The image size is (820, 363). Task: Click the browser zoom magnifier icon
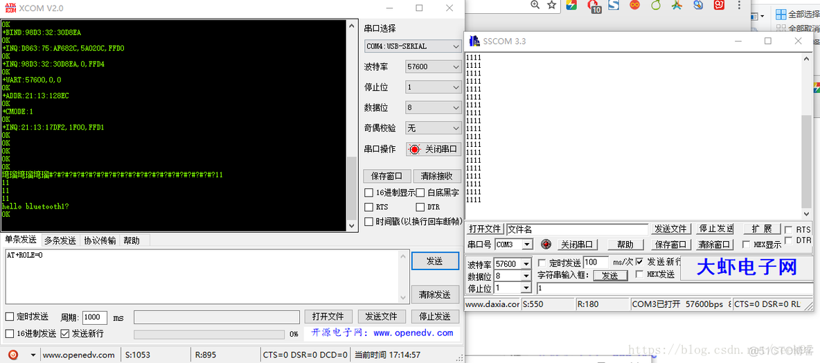pyautogui.click(x=535, y=5)
